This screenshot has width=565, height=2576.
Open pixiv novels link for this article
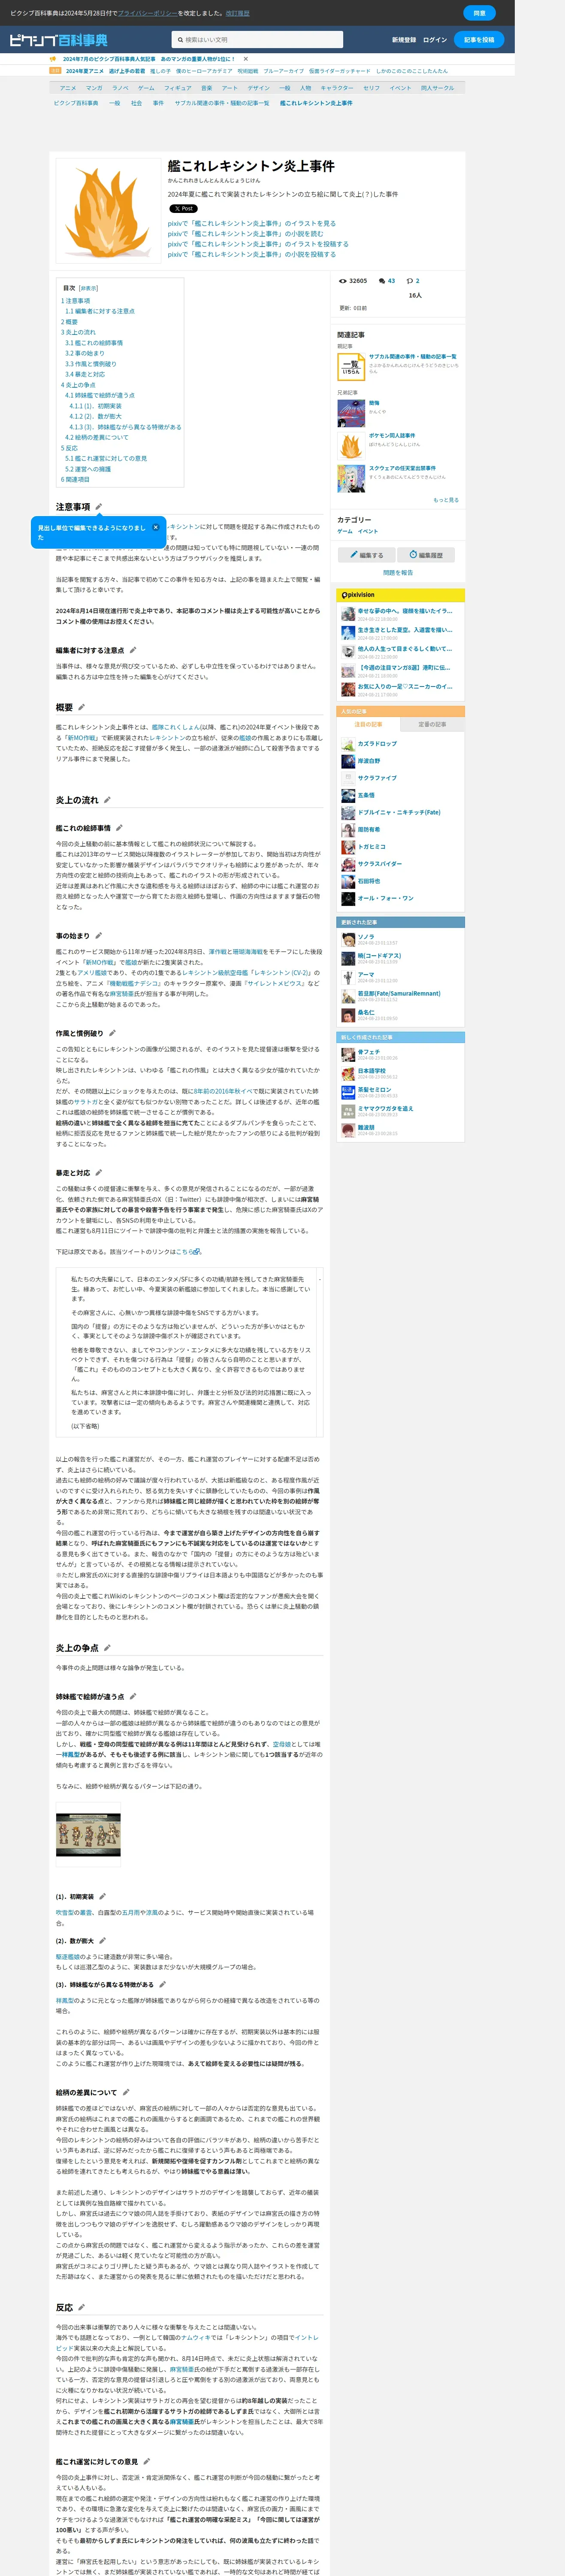pos(245,234)
